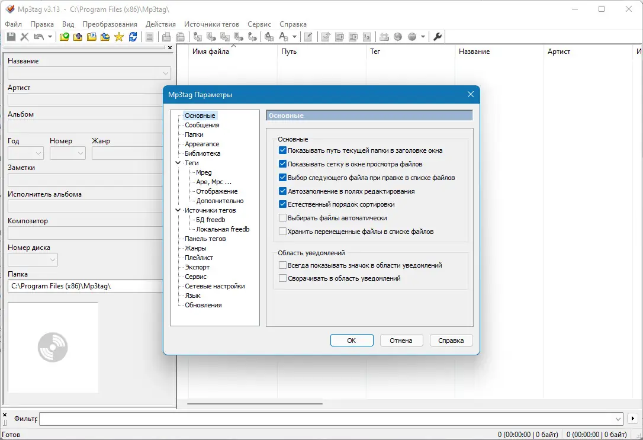
Task: Click the yellow favorites star icon
Action: point(119,37)
